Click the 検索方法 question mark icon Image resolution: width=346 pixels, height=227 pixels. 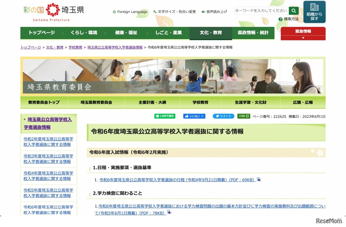pyautogui.click(x=281, y=19)
